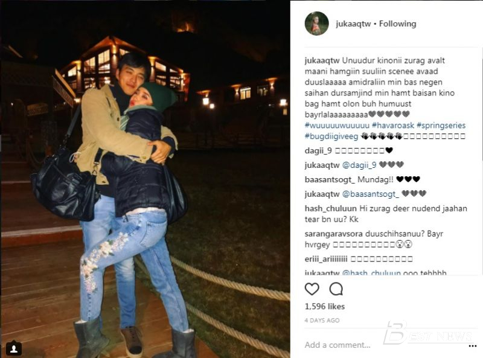Image resolution: width=483 pixels, height=358 pixels.
Task: Like the post with heart icon
Action: click(x=312, y=289)
